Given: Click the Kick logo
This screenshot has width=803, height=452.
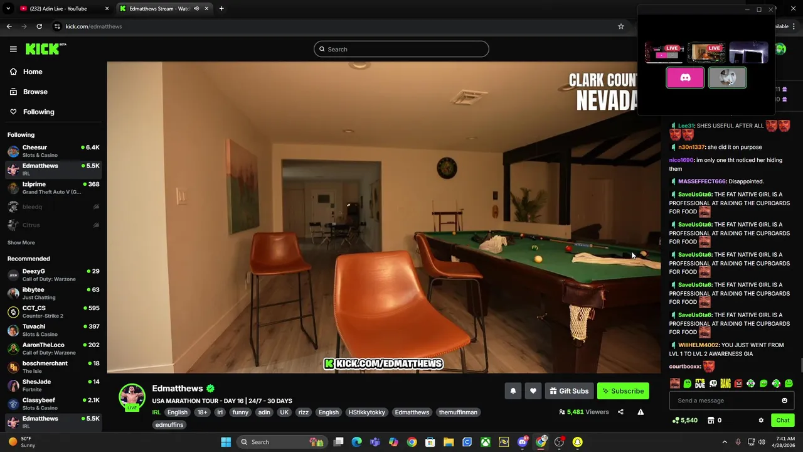Looking at the screenshot, I should 45,49.
